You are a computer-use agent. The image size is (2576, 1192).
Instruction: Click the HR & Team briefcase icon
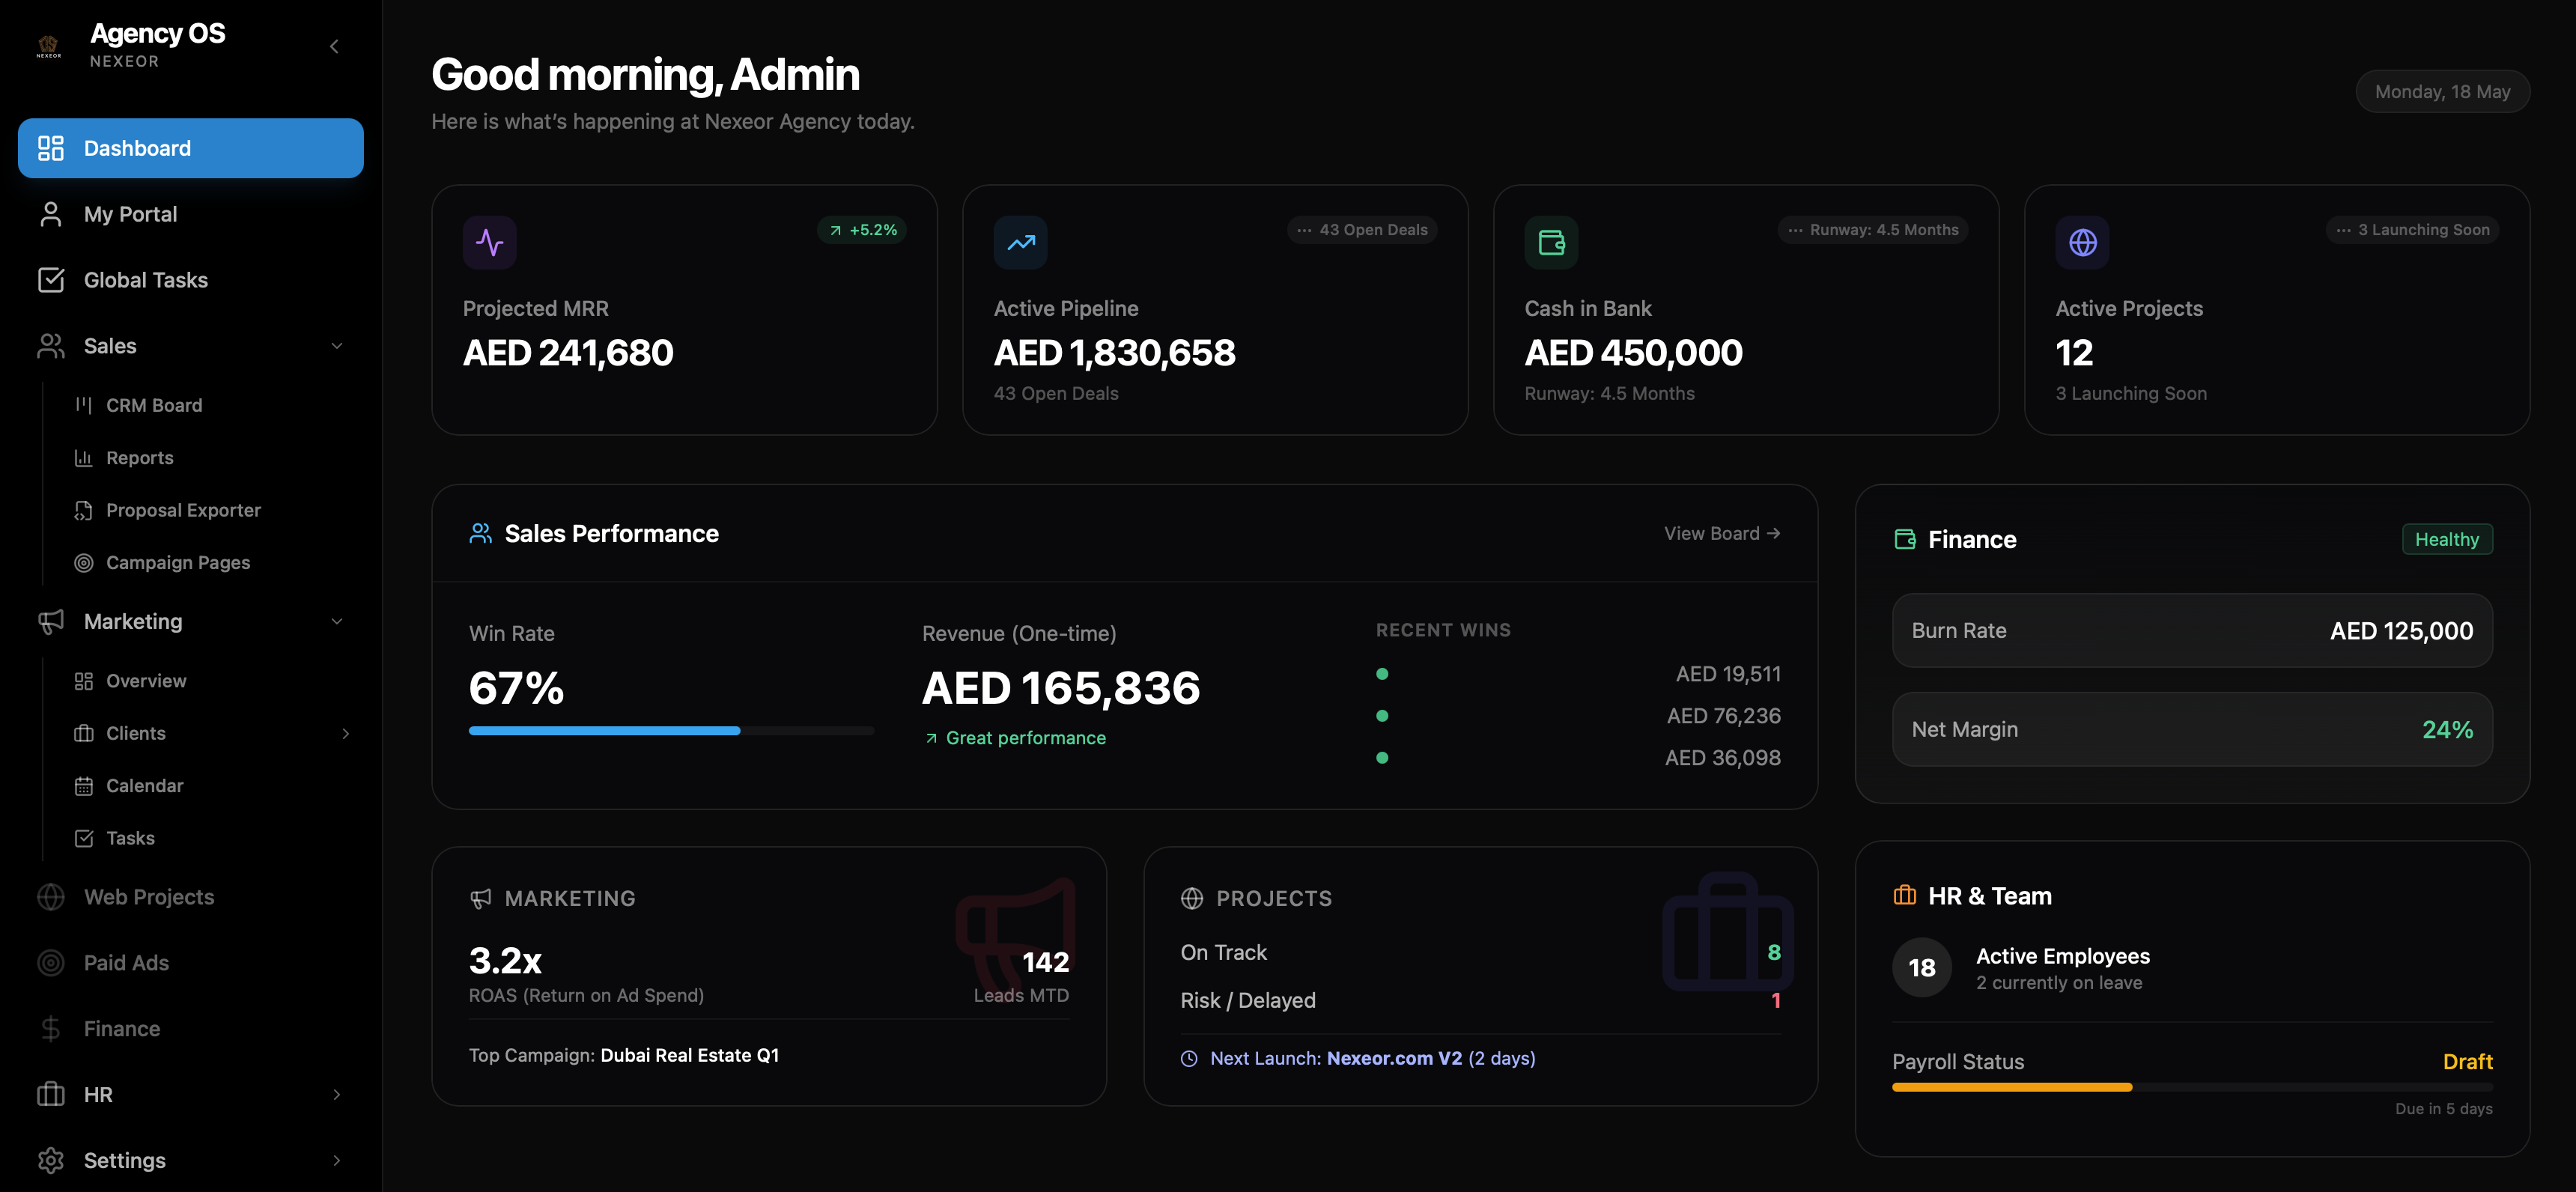1905,896
